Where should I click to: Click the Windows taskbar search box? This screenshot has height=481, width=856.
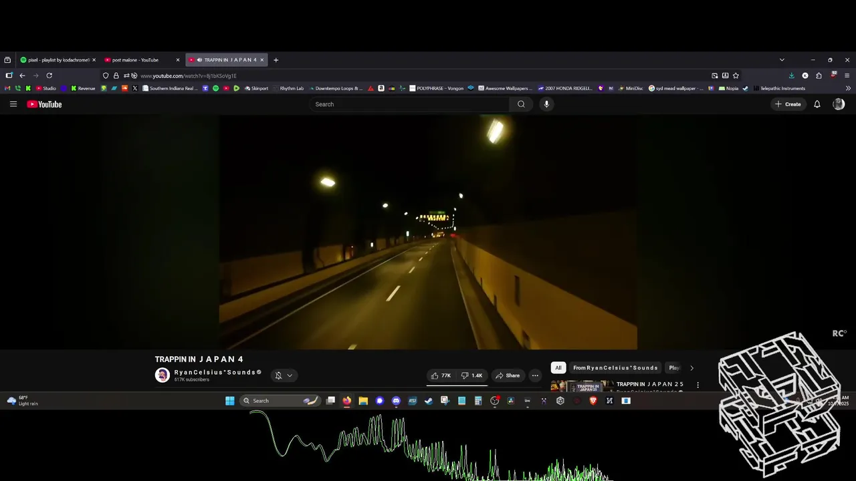tap(280, 401)
